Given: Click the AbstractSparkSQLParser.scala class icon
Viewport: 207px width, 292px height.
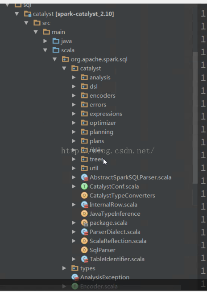Looking at the screenshot, I should point(84,177).
